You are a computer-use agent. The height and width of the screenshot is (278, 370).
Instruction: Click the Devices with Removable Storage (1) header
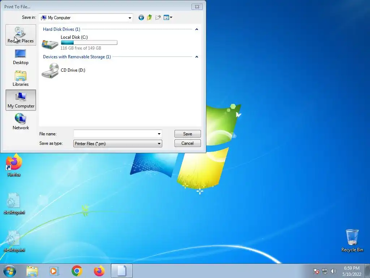pos(77,57)
